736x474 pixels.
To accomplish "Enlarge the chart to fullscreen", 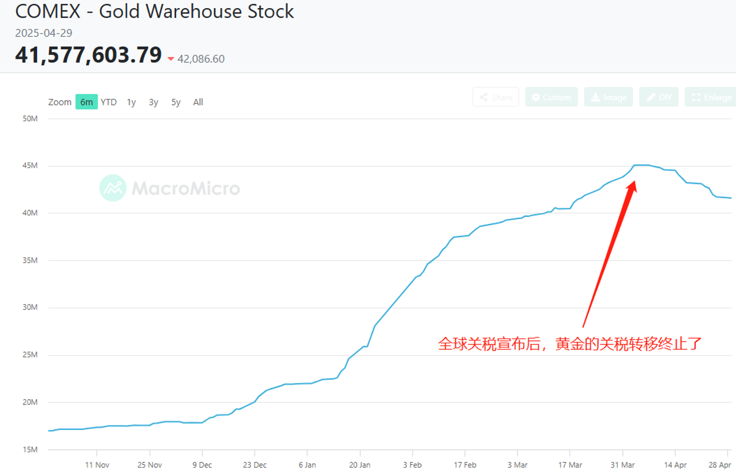I will (x=711, y=97).
